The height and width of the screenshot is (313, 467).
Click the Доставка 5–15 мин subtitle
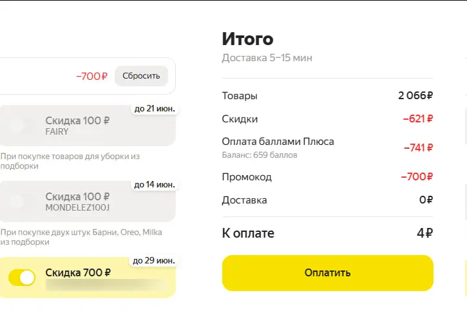coord(267,58)
